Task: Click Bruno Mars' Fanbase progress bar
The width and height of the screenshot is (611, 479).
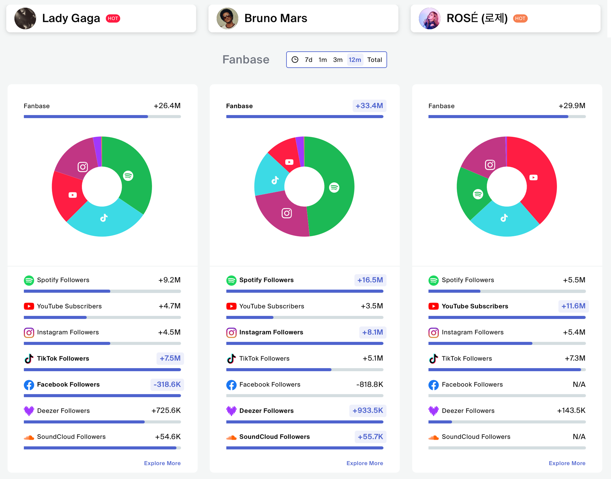Action: click(x=305, y=117)
